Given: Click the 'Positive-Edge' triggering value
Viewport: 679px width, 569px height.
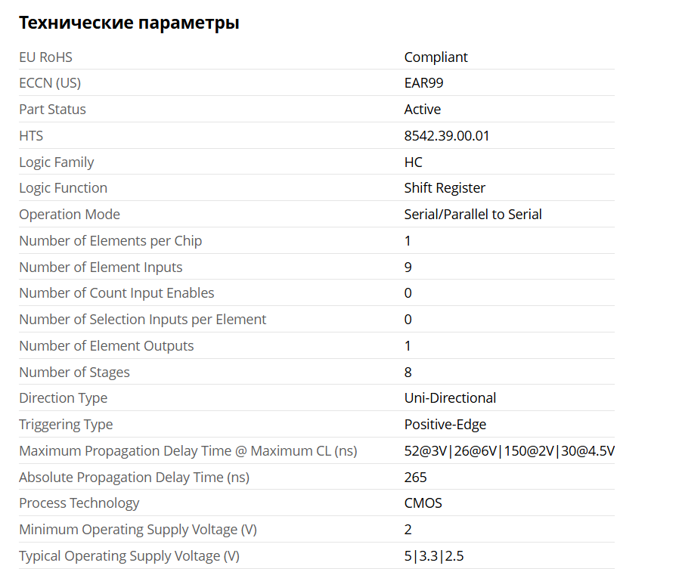Looking at the screenshot, I should click(445, 425).
